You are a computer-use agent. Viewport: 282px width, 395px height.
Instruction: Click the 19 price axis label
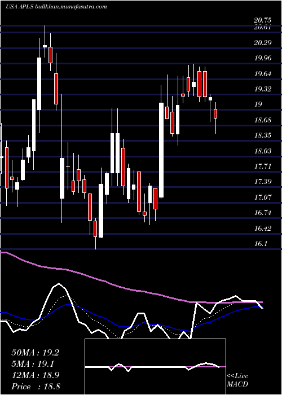(x=258, y=104)
